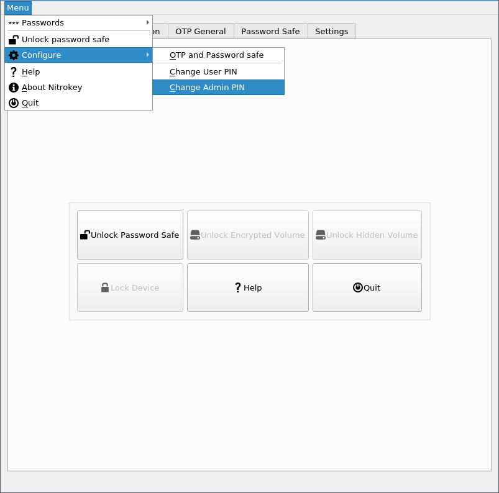Click the info icon beside About Nitrokey
Screen dimensions: 499x493
point(14,88)
